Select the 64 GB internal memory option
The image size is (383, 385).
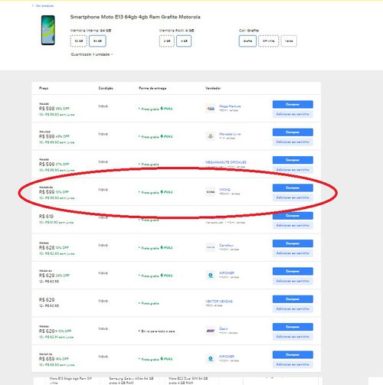[x=97, y=41]
